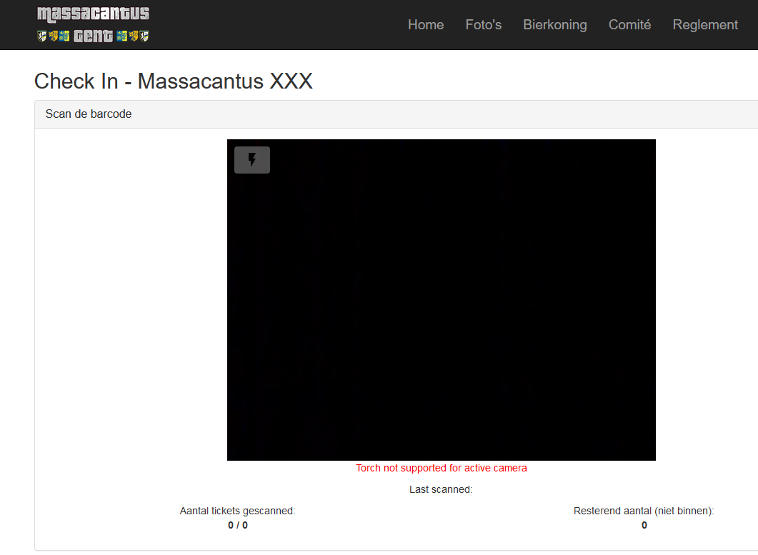The image size is (758, 555).
Task: Click the '0 / 0' scanned ticket count
Action: pyautogui.click(x=238, y=526)
